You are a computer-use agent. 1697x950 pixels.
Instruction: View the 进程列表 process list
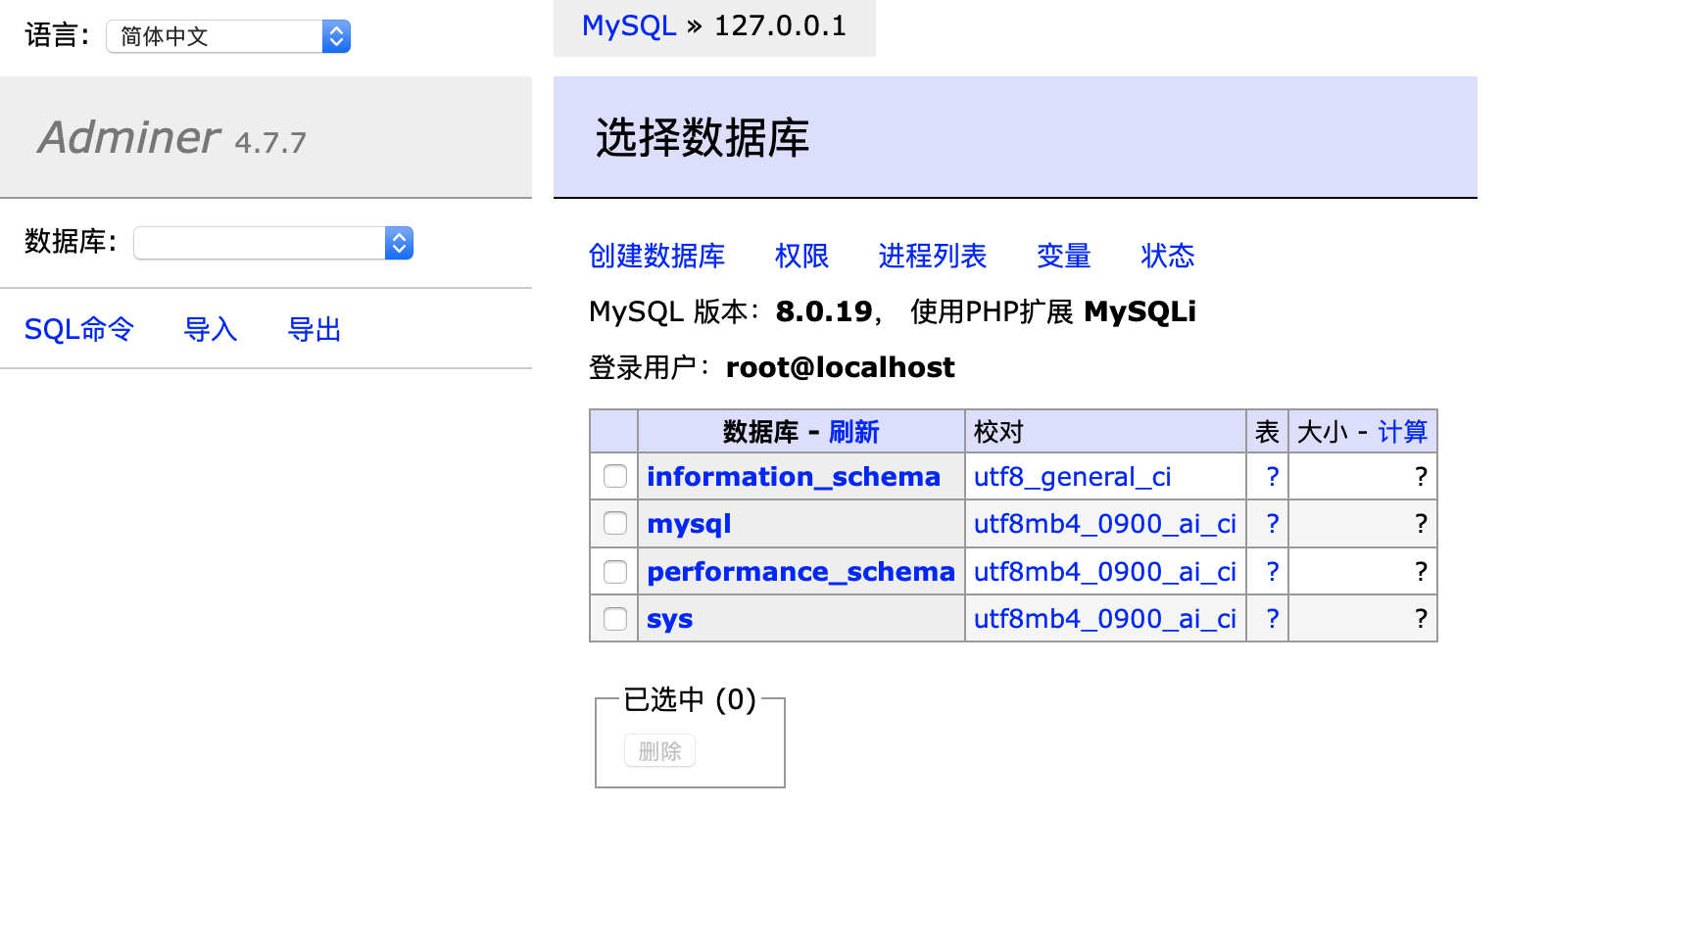pyautogui.click(x=933, y=256)
